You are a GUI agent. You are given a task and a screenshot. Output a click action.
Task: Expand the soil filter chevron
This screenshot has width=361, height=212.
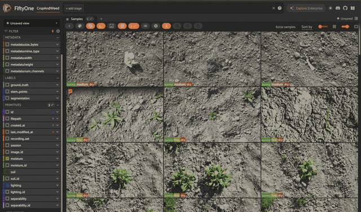(x=57, y=172)
